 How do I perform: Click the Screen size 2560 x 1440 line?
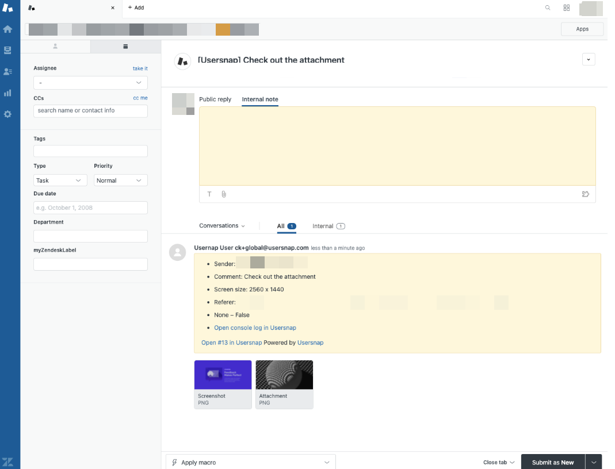click(249, 289)
